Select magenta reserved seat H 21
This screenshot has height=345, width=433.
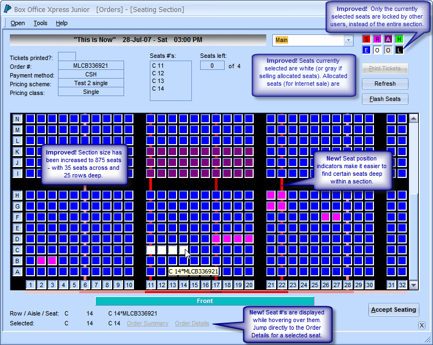point(271,195)
